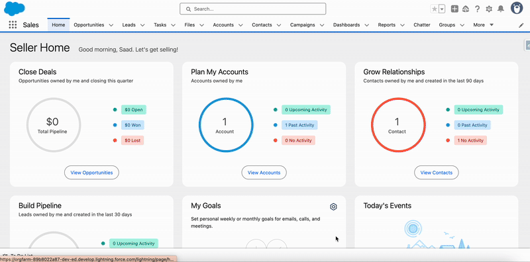This screenshot has height=262, width=530.
Task: Open the App Launcher grid icon
Action: (13, 24)
